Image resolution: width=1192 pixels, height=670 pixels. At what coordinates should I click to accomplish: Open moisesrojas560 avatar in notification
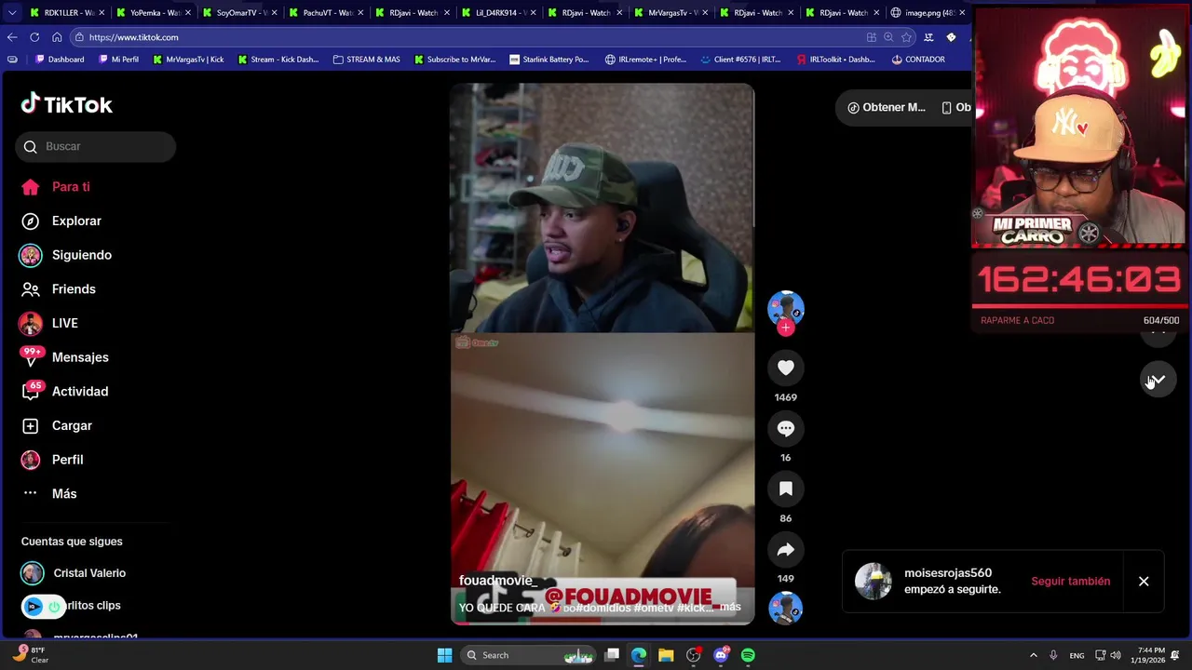pos(874,582)
